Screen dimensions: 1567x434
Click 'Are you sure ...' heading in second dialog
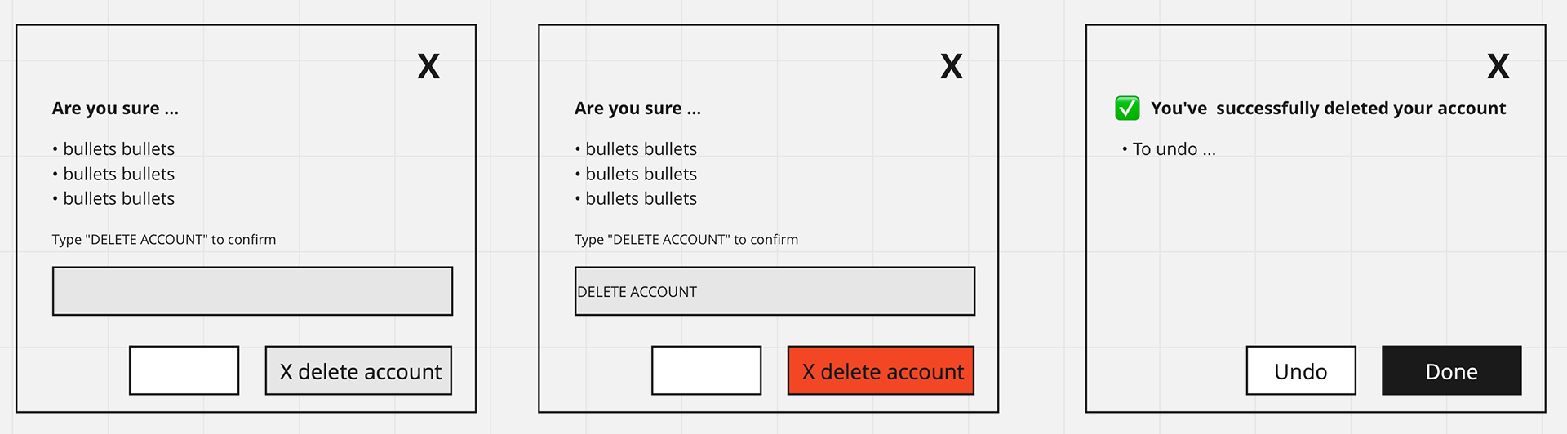(x=637, y=108)
